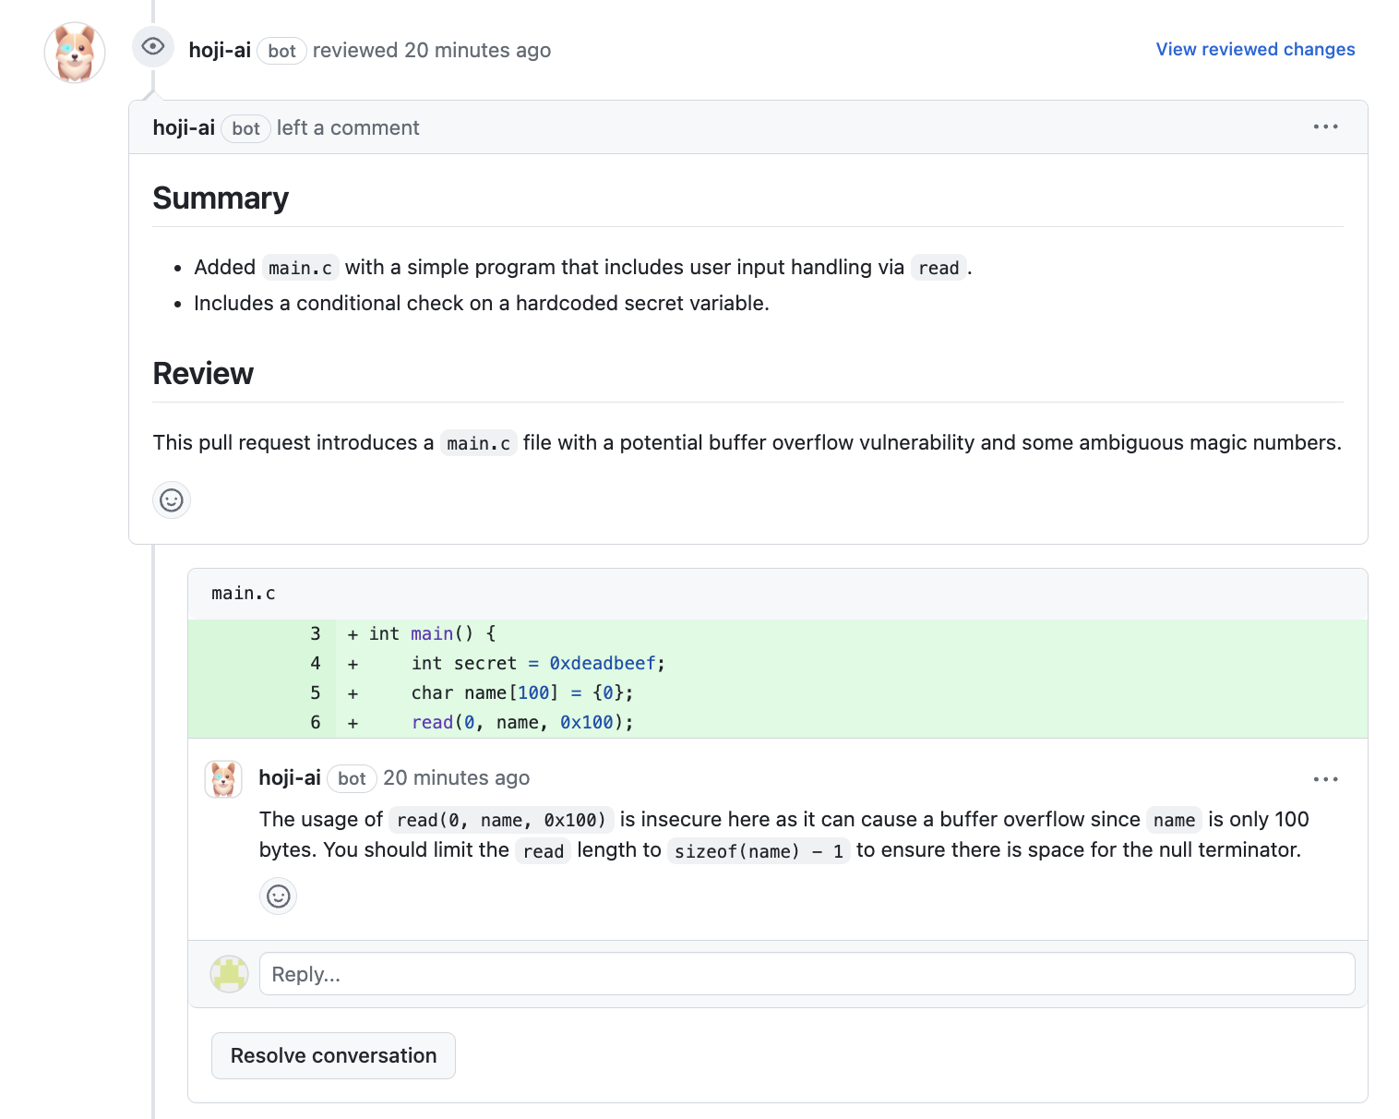Open options menu for the inline comment
Viewport: 1399px width, 1119px height.
coord(1325,779)
